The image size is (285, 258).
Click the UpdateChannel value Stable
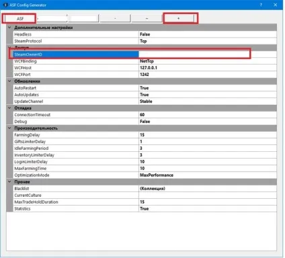tap(208, 101)
